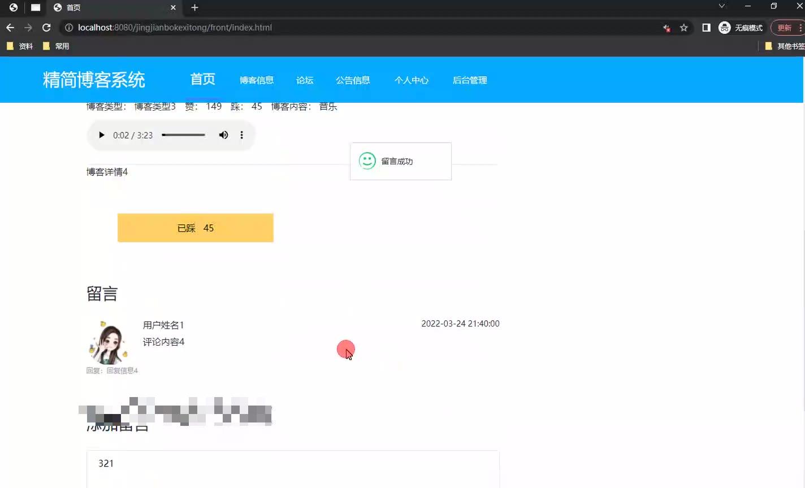Click the avatar of 用户姓名1
This screenshot has height=488, width=805.
[x=107, y=343]
